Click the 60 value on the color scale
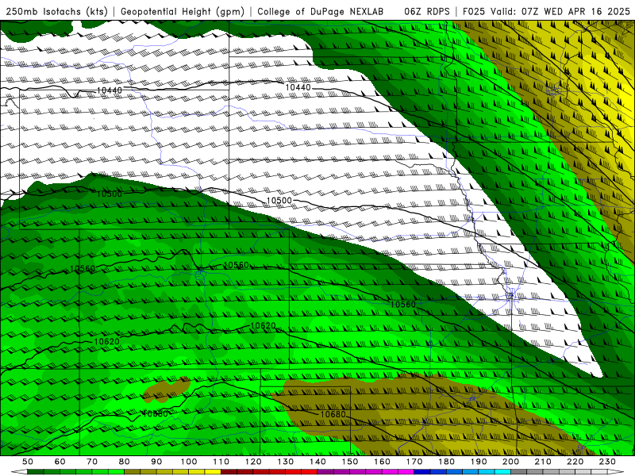The height and width of the screenshot is (476, 635). coord(60,462)
